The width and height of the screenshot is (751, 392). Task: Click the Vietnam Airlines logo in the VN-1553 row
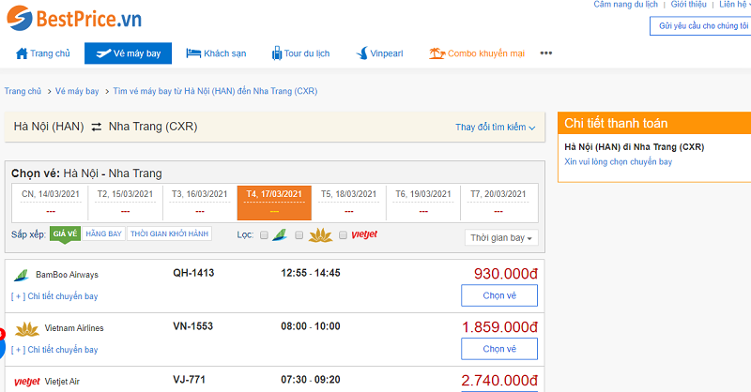(x=27, y=329)
